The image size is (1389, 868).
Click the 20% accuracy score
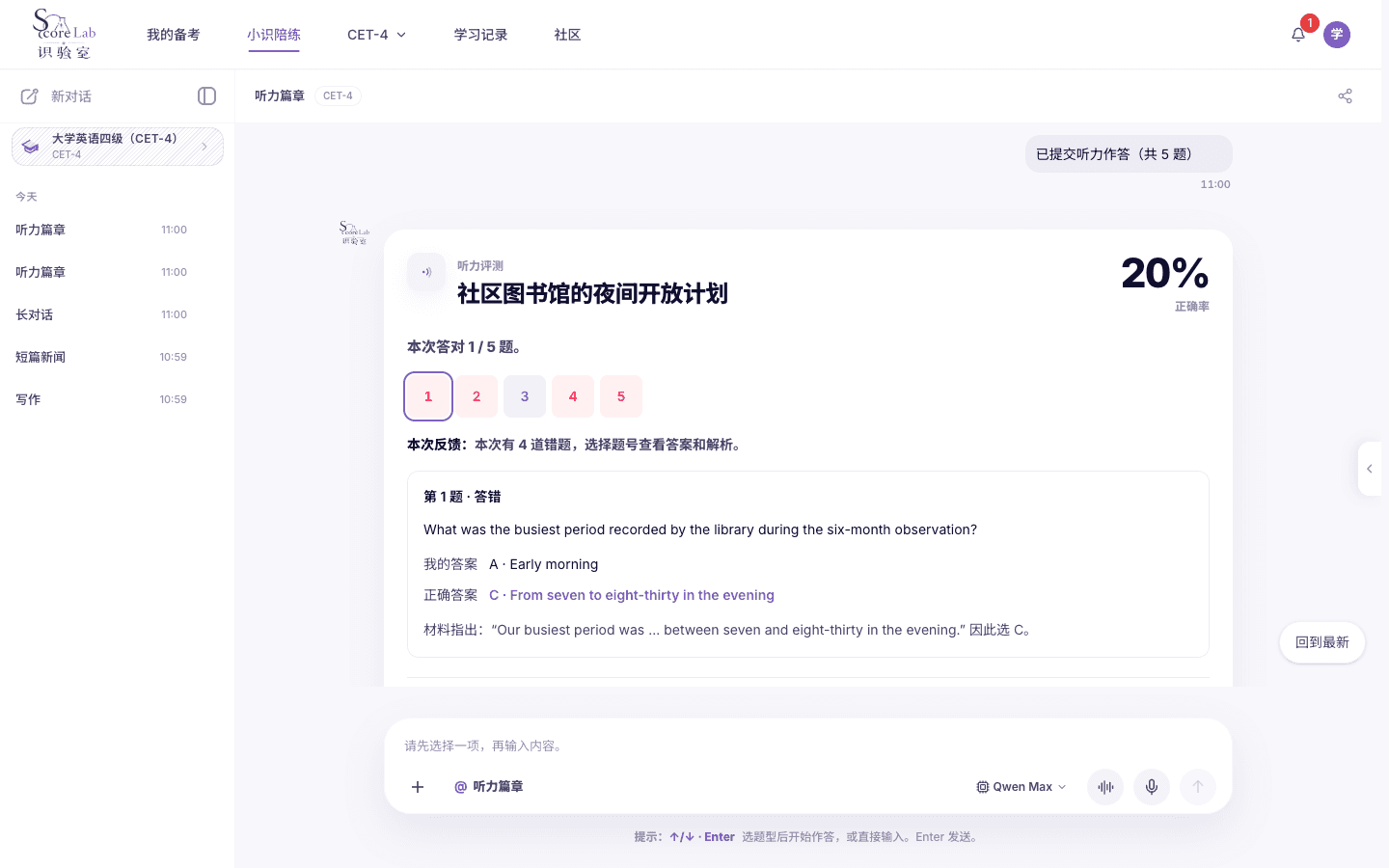tap(1164, 273)
